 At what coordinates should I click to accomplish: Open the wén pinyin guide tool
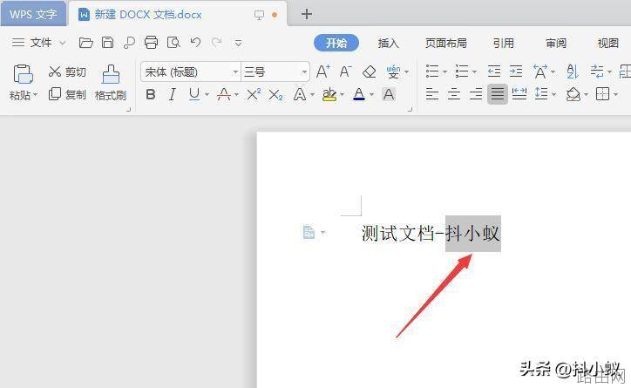pyautogui.click(x=393, y=72)
